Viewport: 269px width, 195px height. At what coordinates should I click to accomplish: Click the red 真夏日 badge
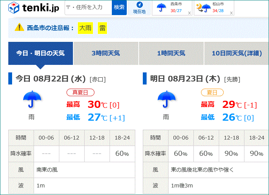click(x=80, y=92)
